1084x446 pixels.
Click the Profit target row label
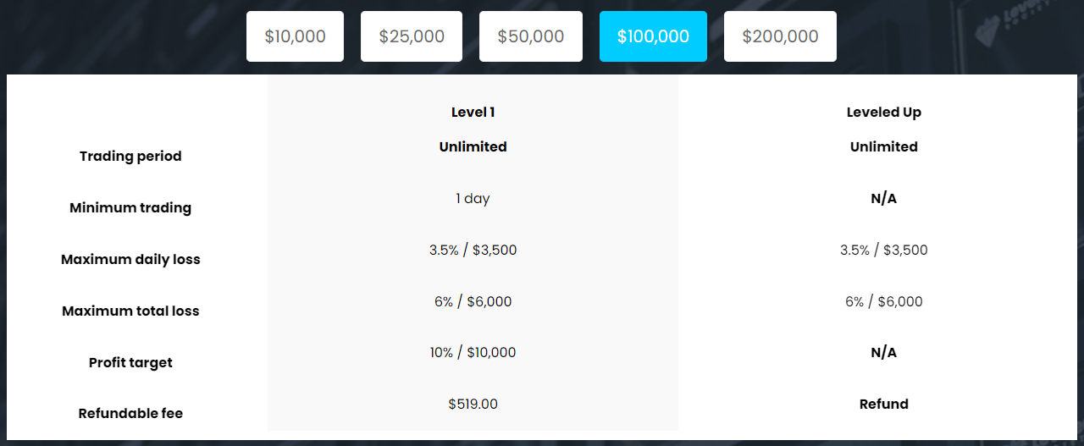click(130, 363)
